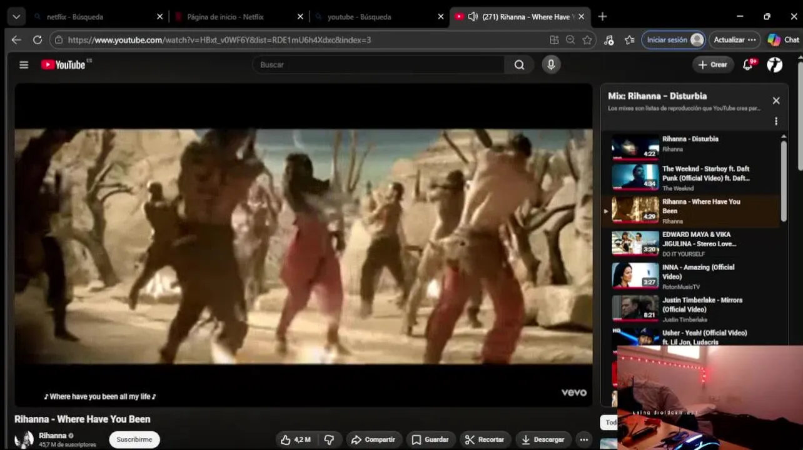Open Rihanna channel avatar
This screenshot has height=450, width=803.
[24, 439]
